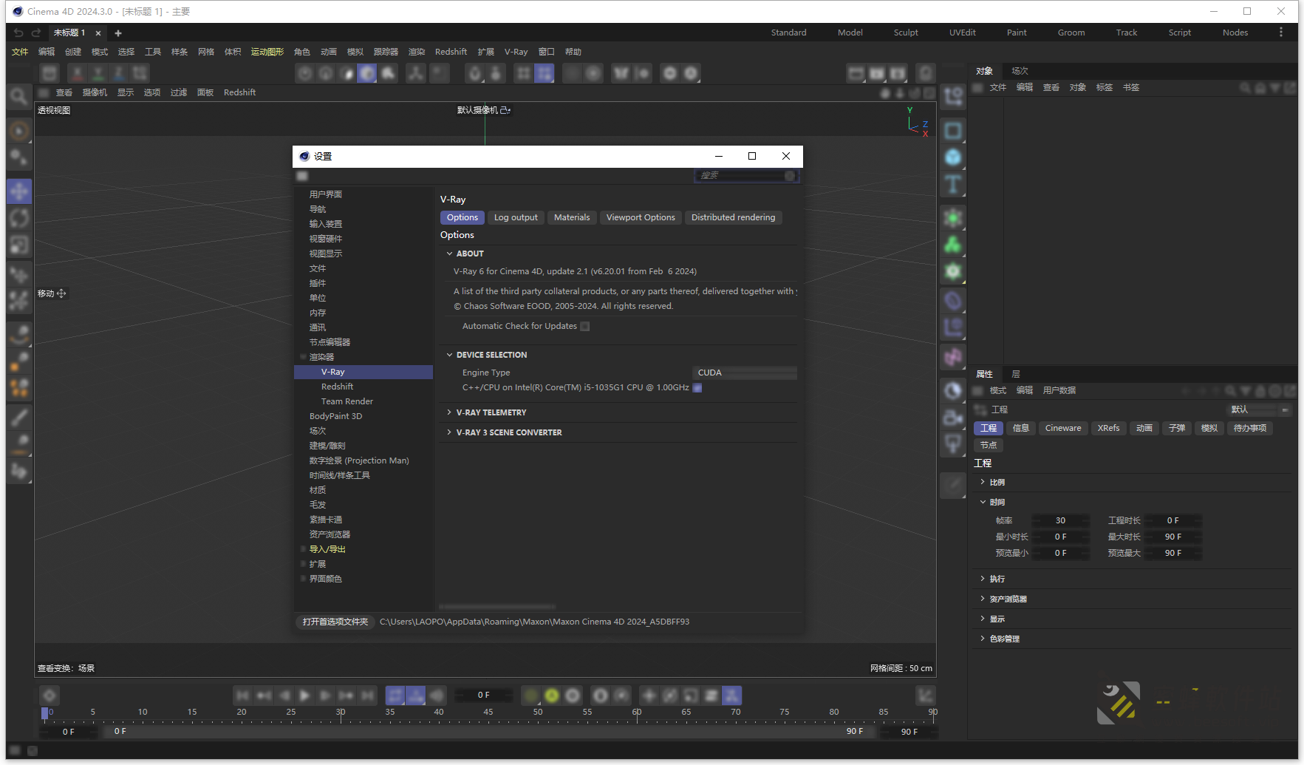The image size is (1304, 765).
Task: Switch to Materials tab
Action: (572, 217)
